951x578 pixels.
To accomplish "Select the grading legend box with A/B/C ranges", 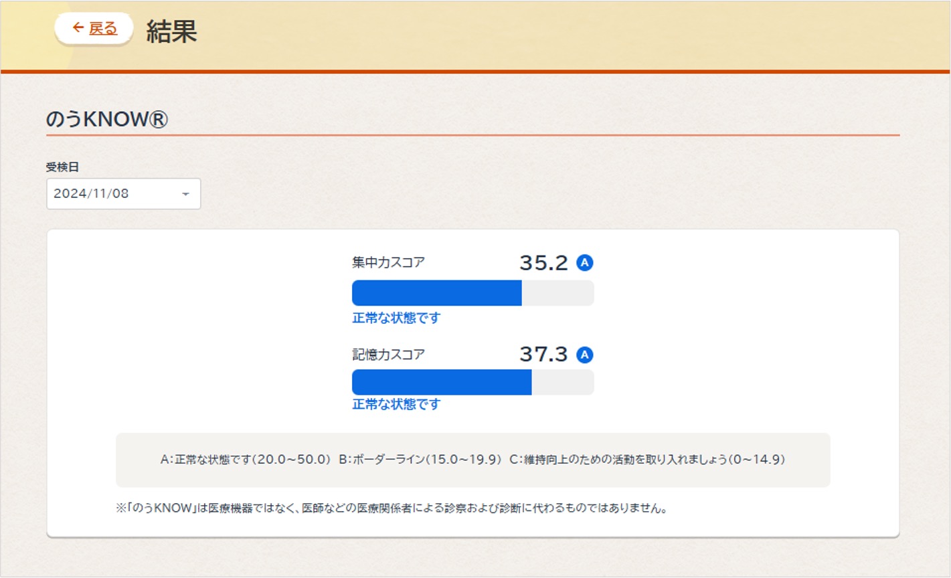I will pos(472,460).
